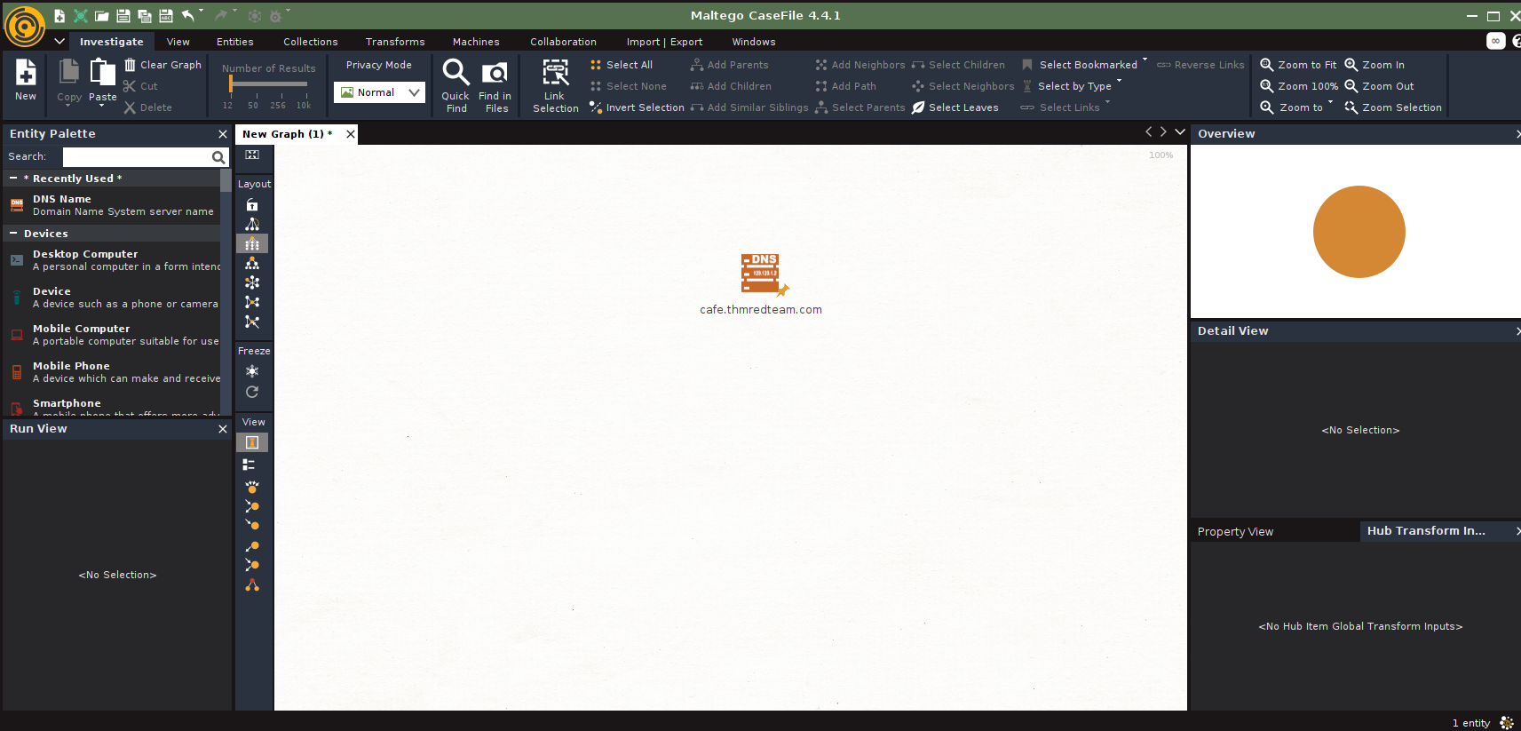Select the bottom red-node view icon
Screen dimensions: 1521x731
click(x=252, y=585)
